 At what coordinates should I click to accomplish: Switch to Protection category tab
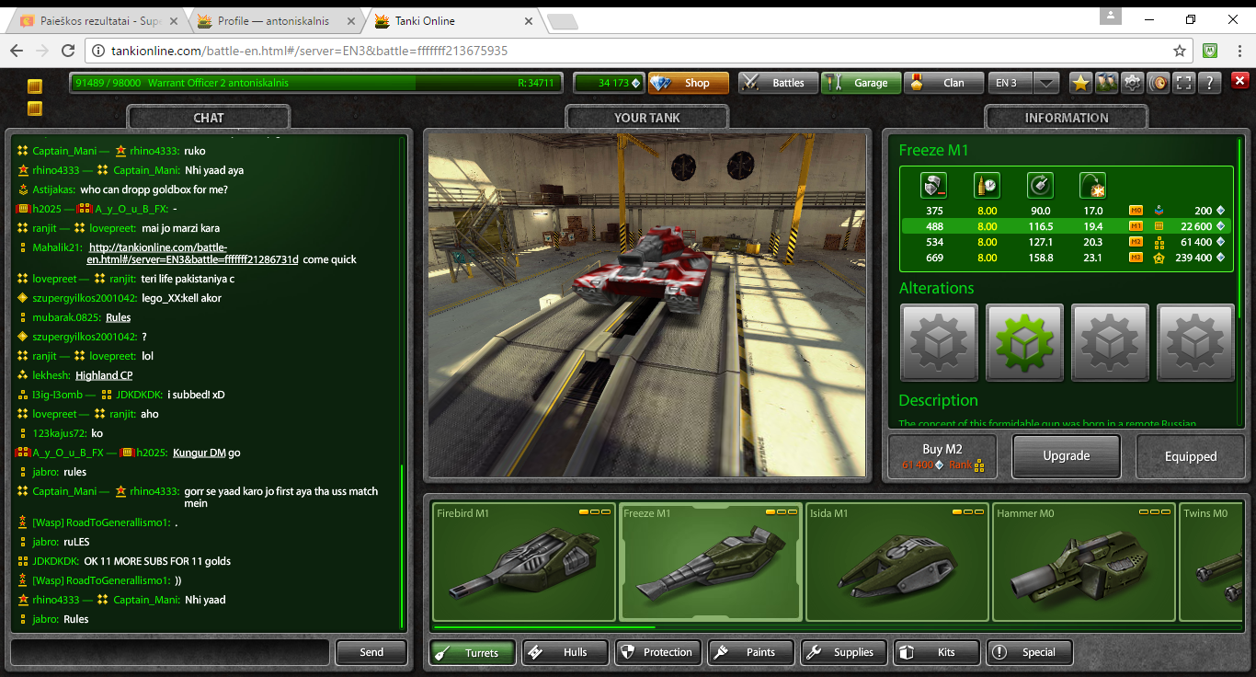[x=658, y=652]
